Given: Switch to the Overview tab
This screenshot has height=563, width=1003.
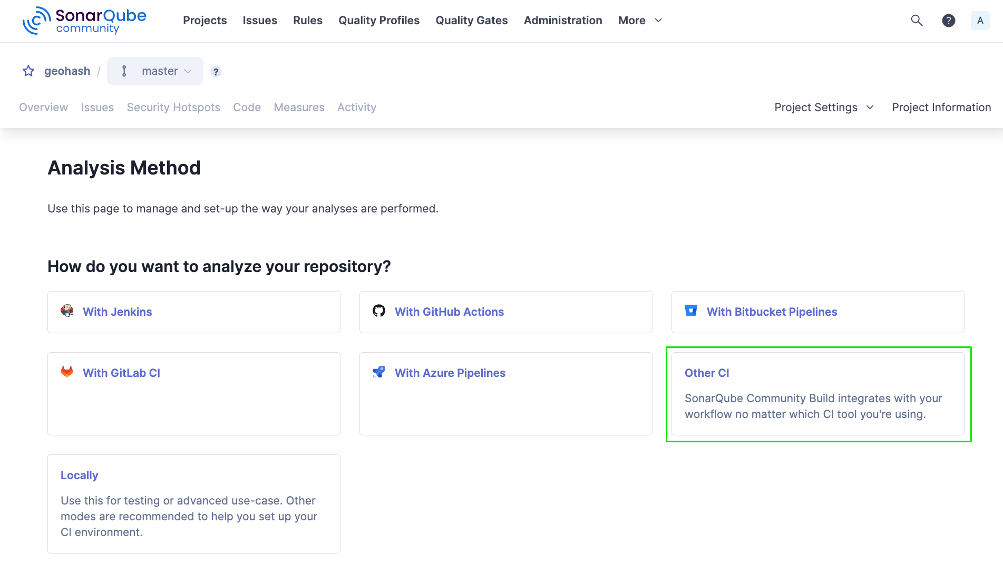Looking at the screenshot, I should pos(43,108).
